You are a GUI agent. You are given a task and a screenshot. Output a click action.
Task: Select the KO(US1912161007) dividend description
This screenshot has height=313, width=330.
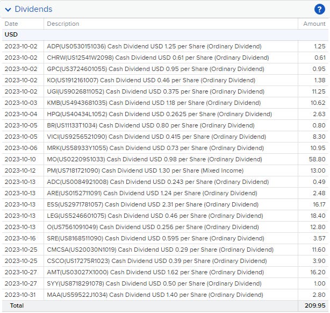[151, 80]
